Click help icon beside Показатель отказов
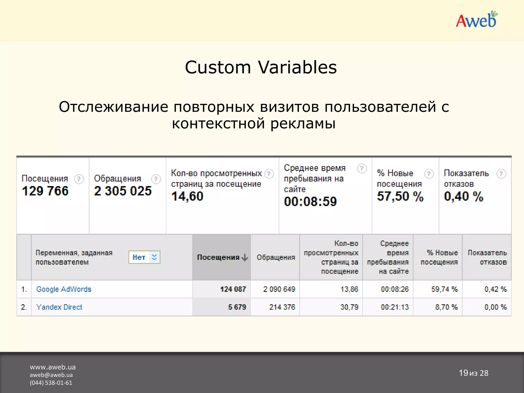This screenshot has height=393, width=524. [501, 174]
